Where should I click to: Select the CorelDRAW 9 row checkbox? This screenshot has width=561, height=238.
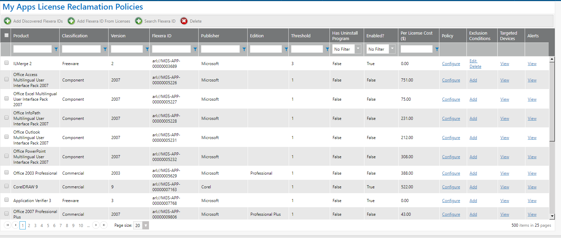tap(7, 186)
